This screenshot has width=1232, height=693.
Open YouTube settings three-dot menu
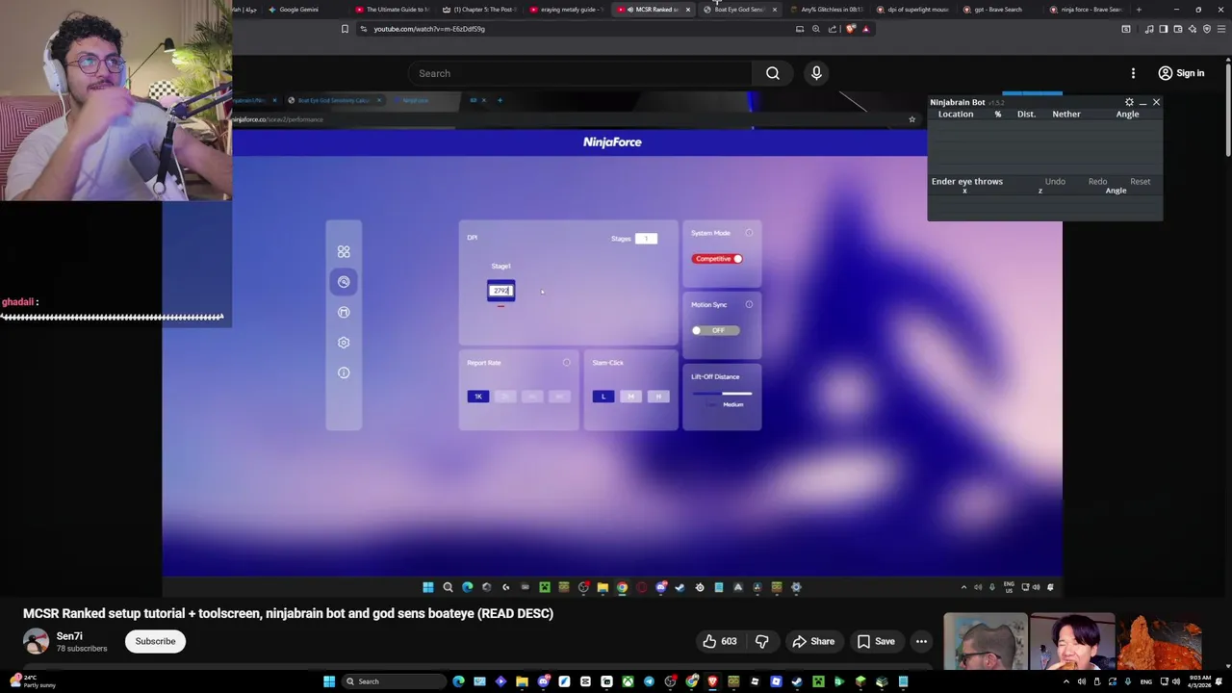click(x=1133, y=73)
